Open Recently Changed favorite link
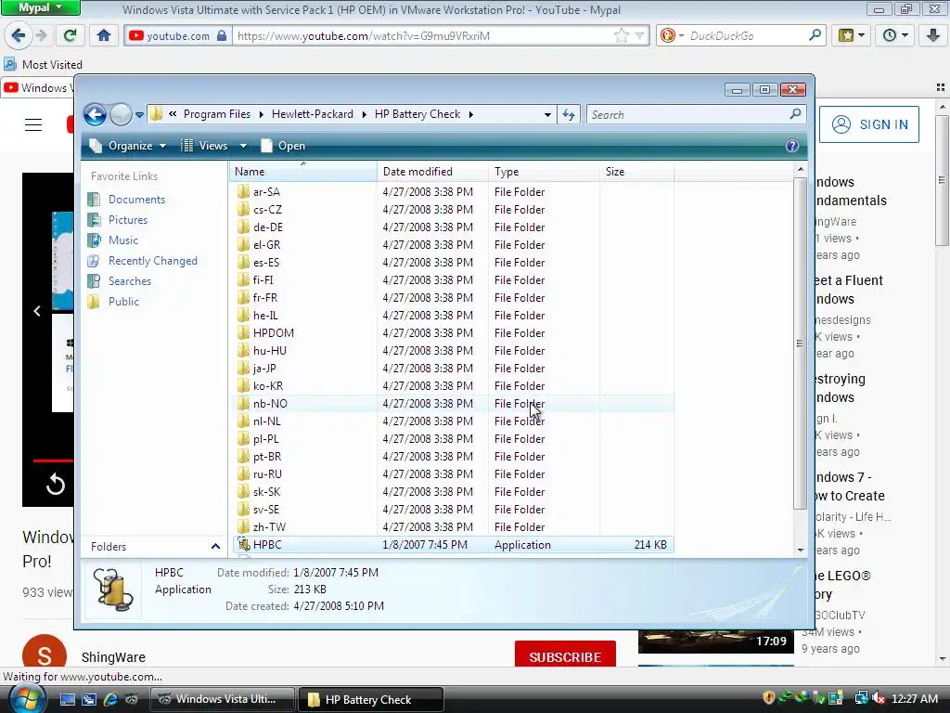 point(153,261)
